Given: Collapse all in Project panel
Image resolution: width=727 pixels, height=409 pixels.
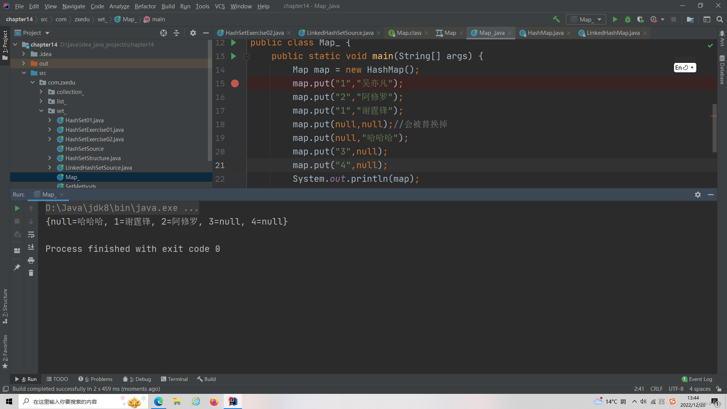Looking at the screenshot, I should click(x=176, y=33).
